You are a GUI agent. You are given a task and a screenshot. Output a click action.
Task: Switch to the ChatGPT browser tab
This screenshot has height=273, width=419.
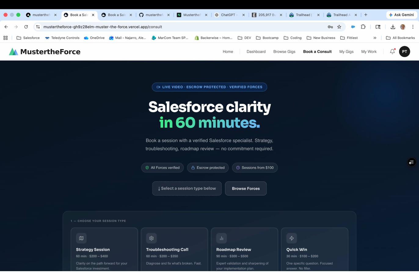(229, 15)
